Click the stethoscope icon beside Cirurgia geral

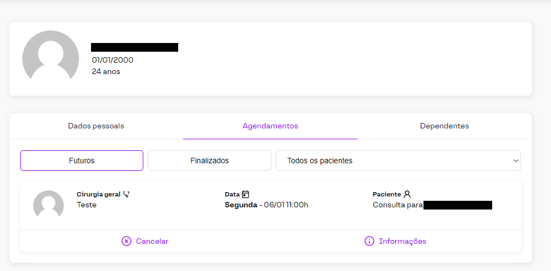click(x=126, y=194)
